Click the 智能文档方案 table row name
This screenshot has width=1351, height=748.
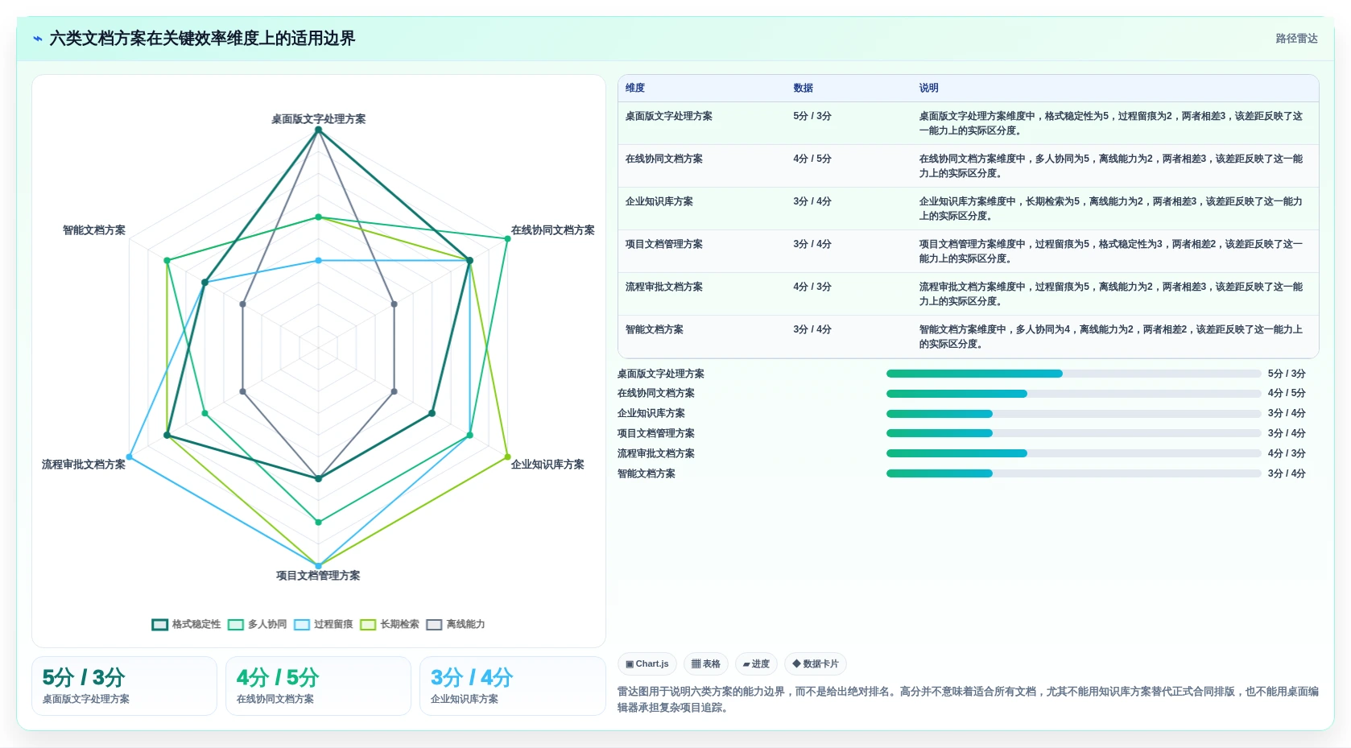pos(655,329)
